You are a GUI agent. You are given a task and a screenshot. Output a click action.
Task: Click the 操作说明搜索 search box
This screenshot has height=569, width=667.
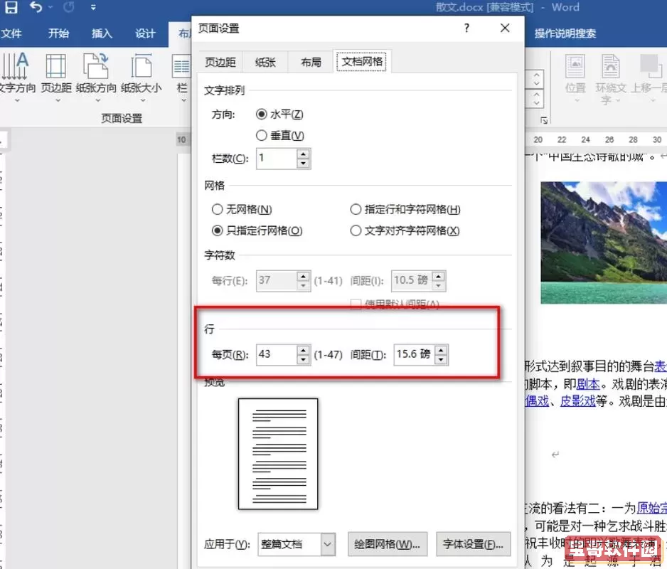[x=565, y=33]
